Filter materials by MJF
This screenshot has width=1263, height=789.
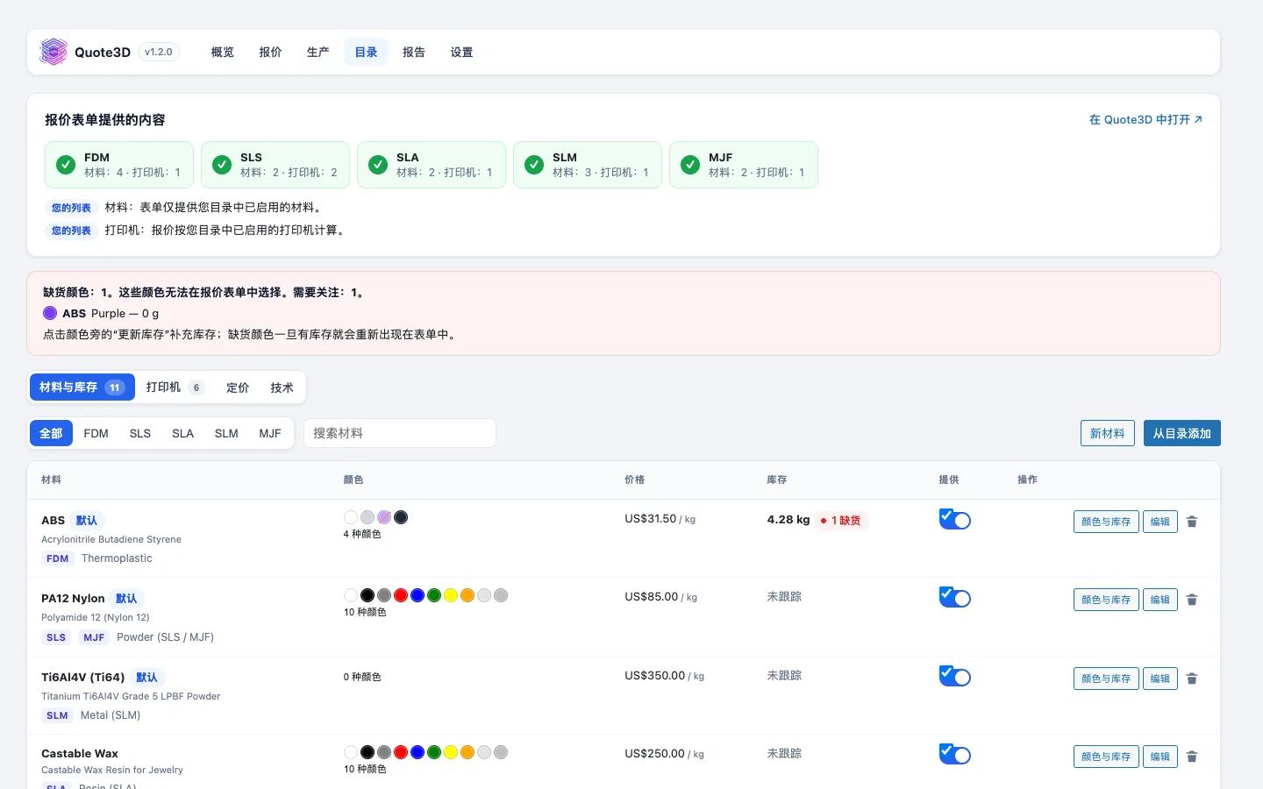tap(270, 433)
